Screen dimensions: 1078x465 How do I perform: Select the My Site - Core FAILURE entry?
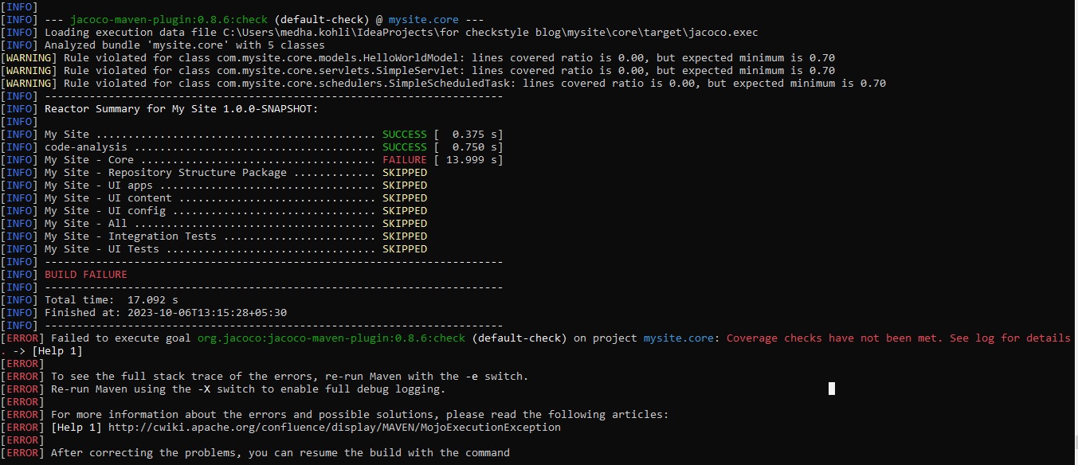(x=239, y=159)
